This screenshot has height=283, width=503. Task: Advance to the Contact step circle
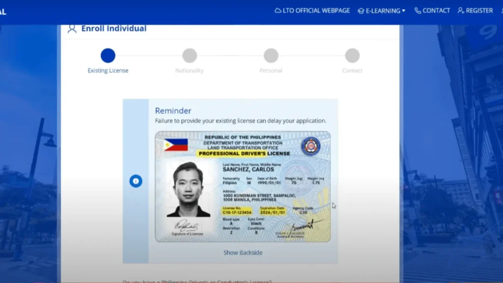coord(352,56)
